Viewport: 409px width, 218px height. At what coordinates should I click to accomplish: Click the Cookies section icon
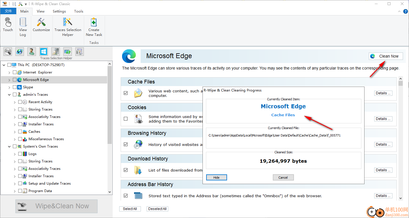point(138,119)
